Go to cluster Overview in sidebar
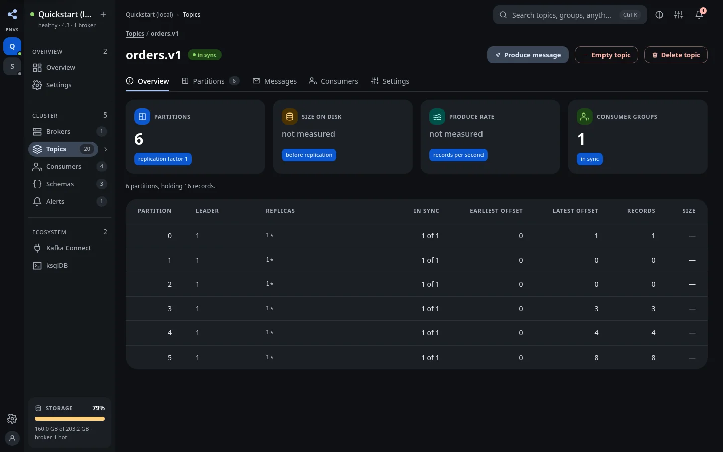Image resolution: width=723 pixels, height=452 pixels. [70, 67]
